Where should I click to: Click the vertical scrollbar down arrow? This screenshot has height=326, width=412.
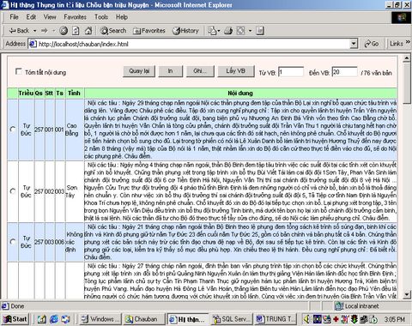407,295
